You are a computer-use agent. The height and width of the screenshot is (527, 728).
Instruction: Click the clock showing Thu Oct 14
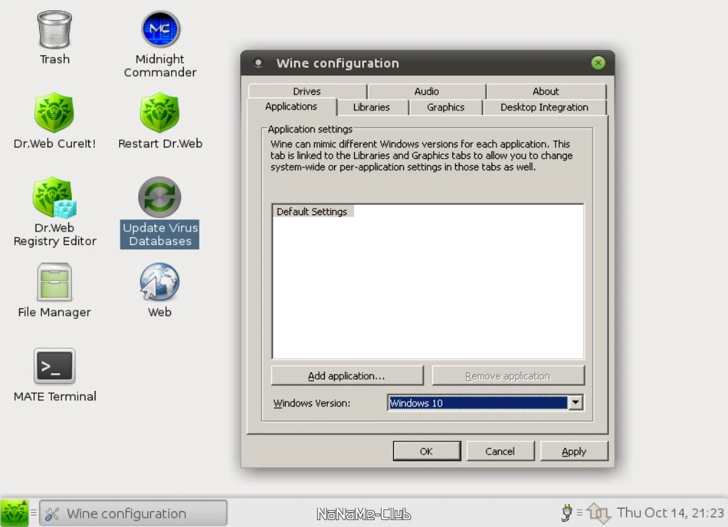(x=670, y=513)
